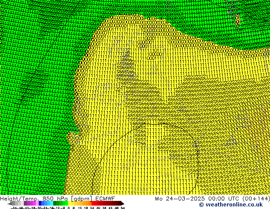The width and height of the screenshot is (270, 209).
Task: Click the bright red swatch in legend
Action: (x=93, y=203)
